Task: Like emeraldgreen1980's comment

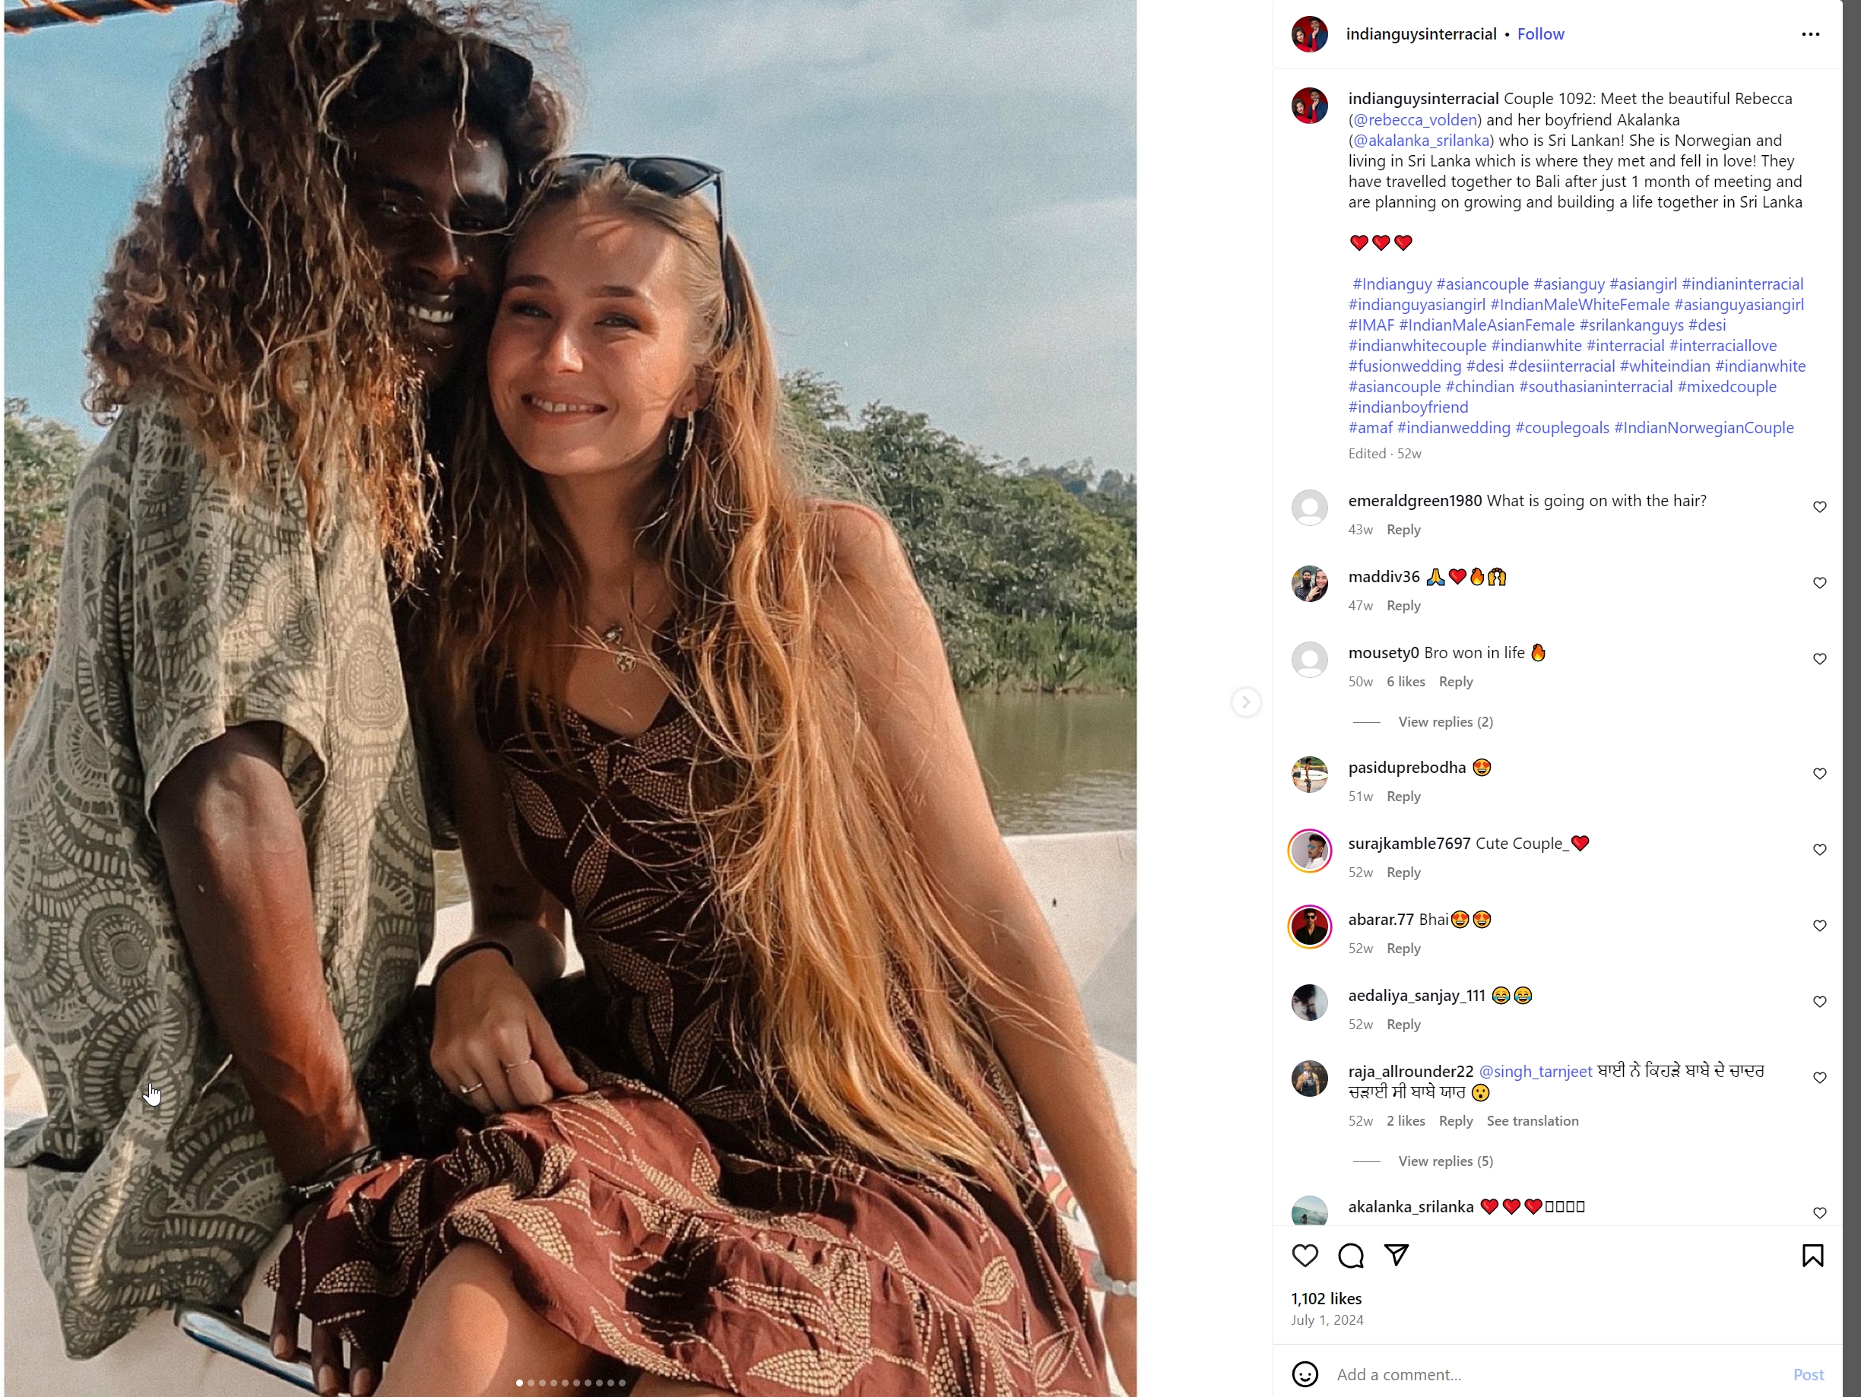Action: [x=1819, y=506]
